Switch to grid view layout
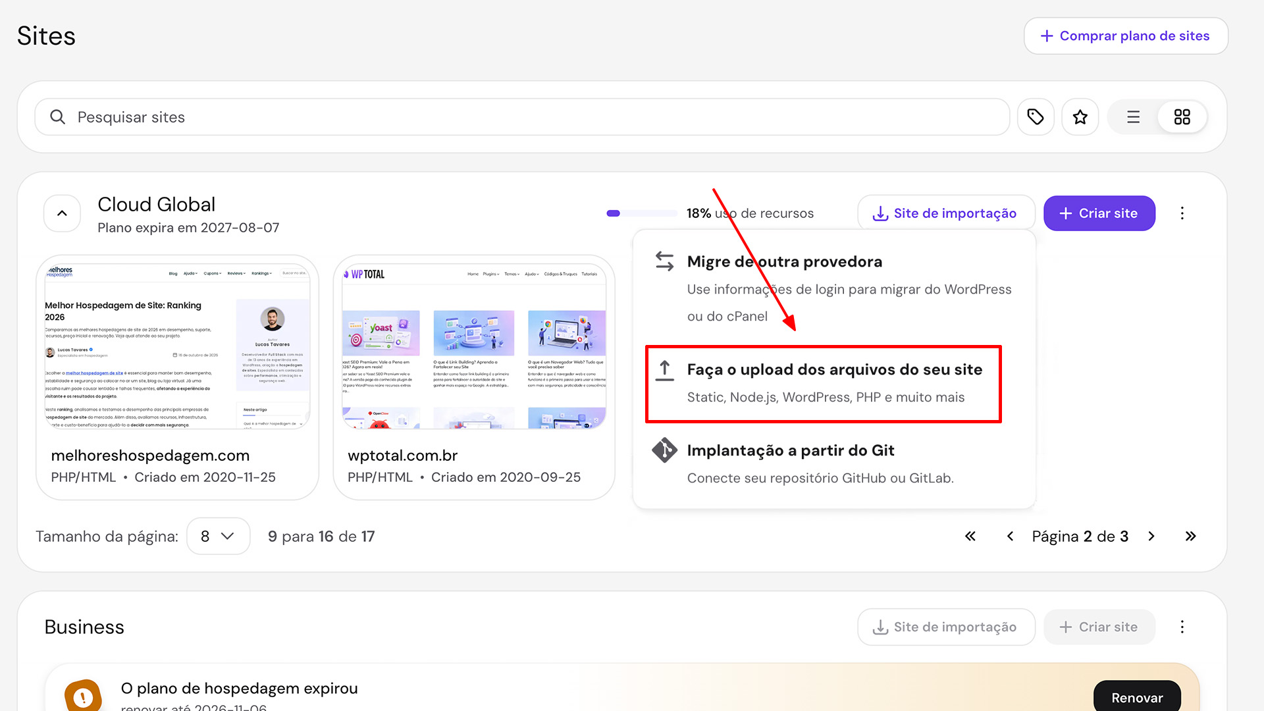1264x711 pixels. point(1182,117)
